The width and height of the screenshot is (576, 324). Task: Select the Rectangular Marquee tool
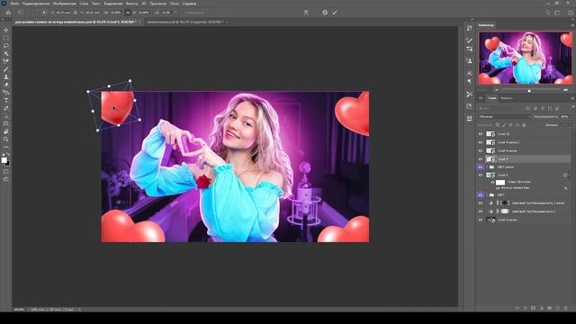click(x=6, y=38)
